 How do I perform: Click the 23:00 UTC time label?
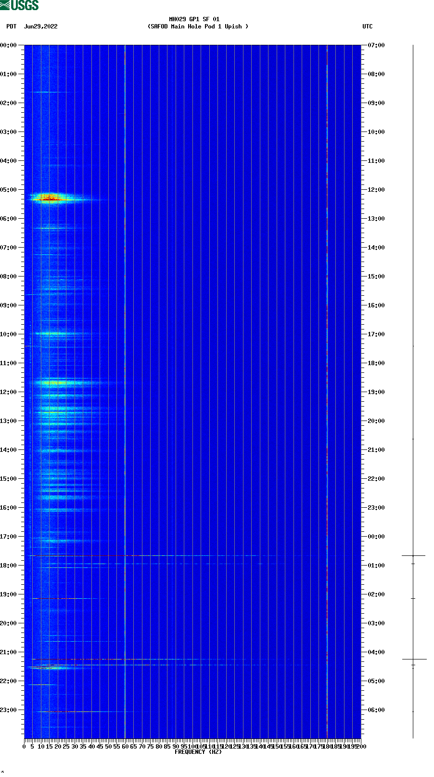click(376, 508)
